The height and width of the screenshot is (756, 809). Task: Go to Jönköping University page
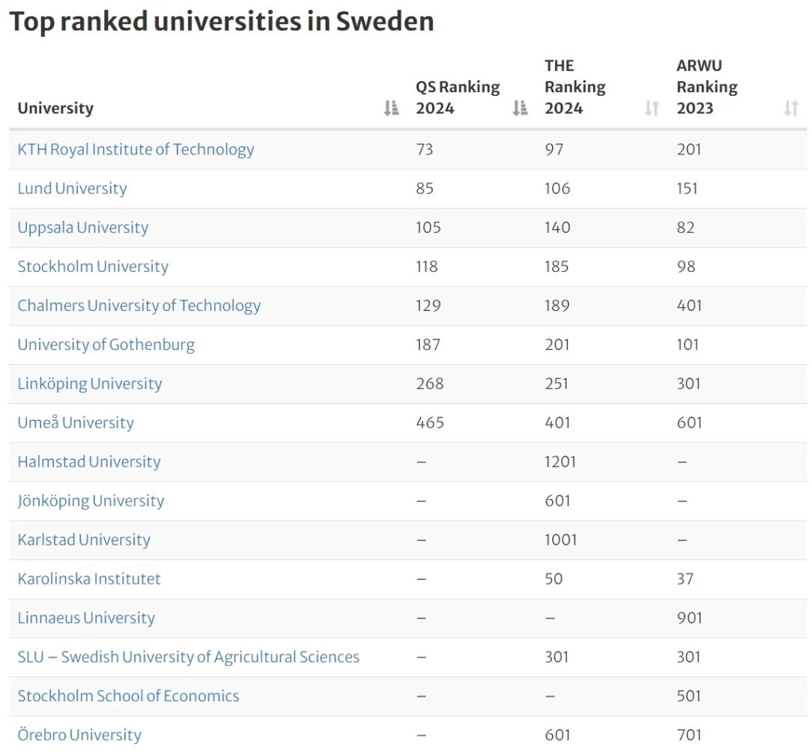tap(91, 501)
